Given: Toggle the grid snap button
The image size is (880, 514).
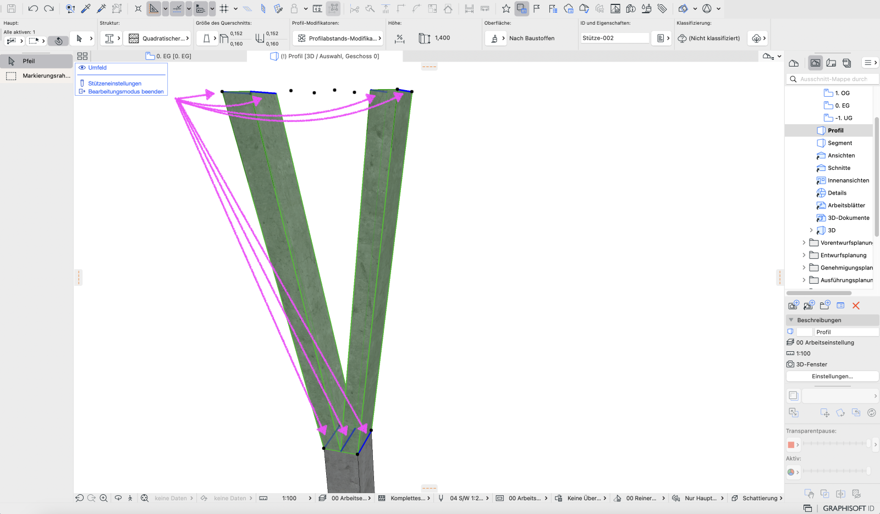Looking at the screenshot, I should pyautogui.click(x=224, y=8).
